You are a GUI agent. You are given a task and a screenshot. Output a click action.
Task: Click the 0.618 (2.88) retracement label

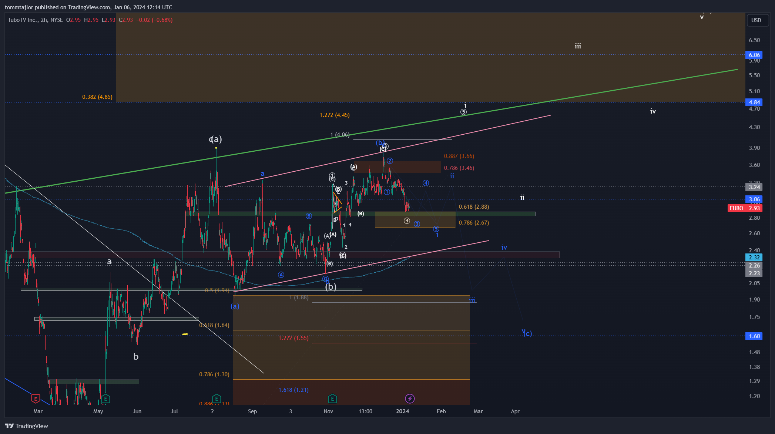click(474, 207)
